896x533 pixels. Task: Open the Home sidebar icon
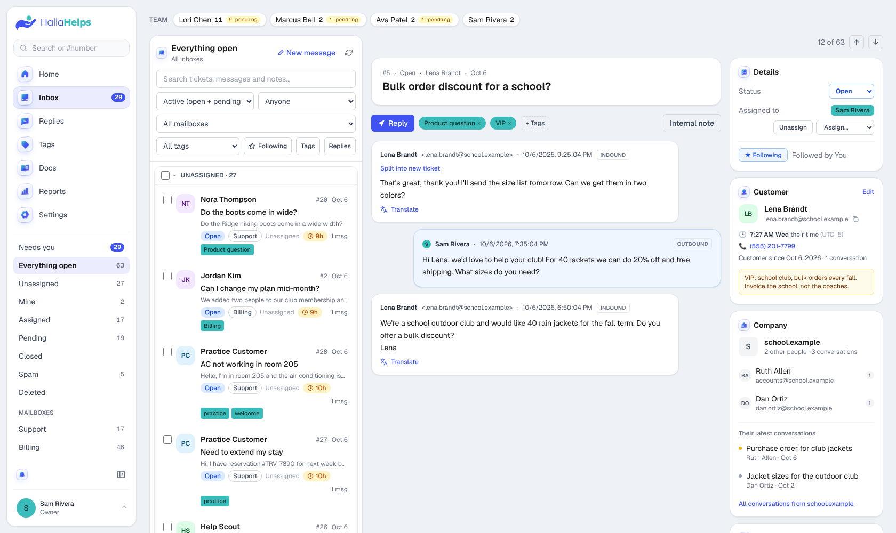click(25, 74)
